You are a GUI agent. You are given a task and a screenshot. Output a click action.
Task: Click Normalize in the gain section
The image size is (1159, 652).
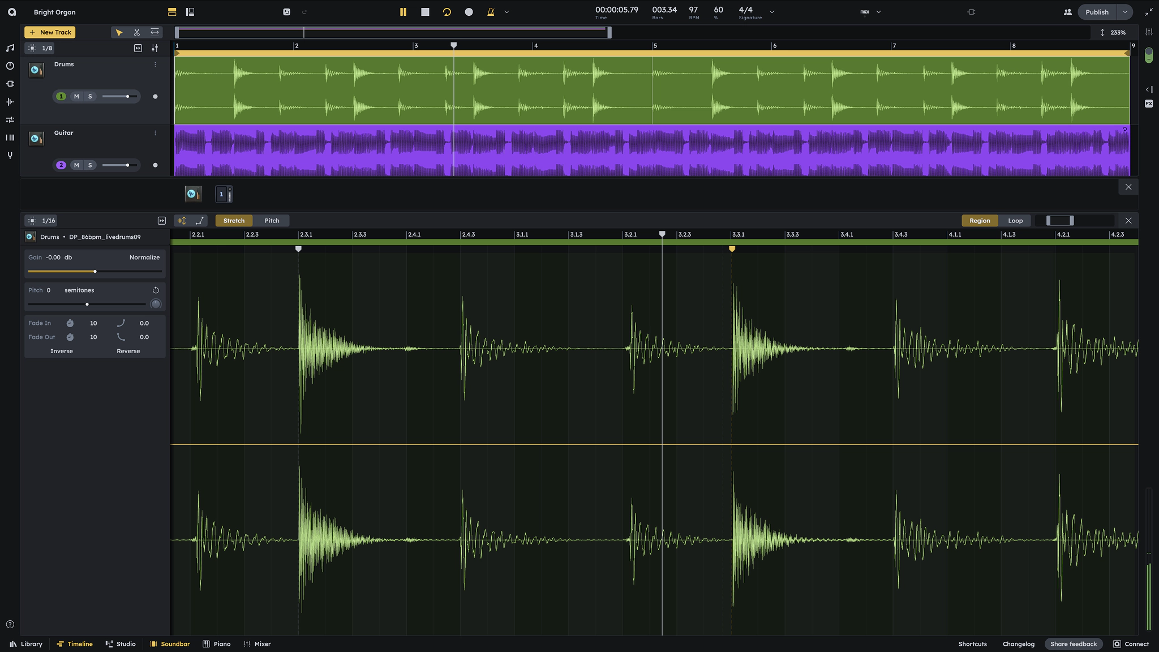point(144,258)
